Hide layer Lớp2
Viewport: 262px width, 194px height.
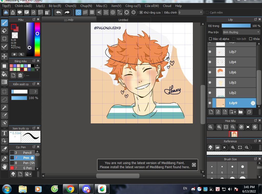tap(210, 93)
